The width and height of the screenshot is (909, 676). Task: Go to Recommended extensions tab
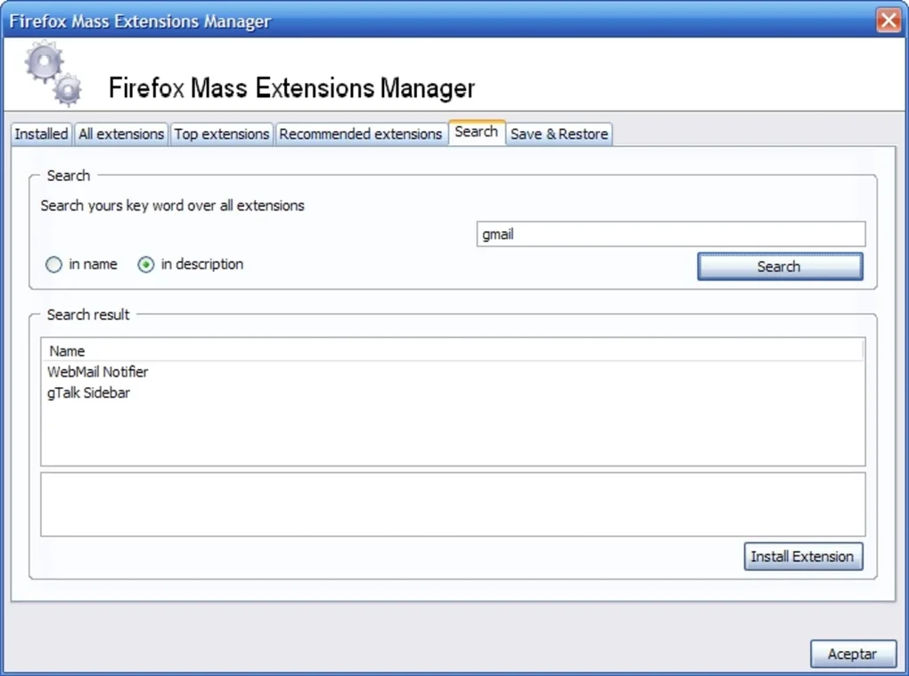coord(361,134)
